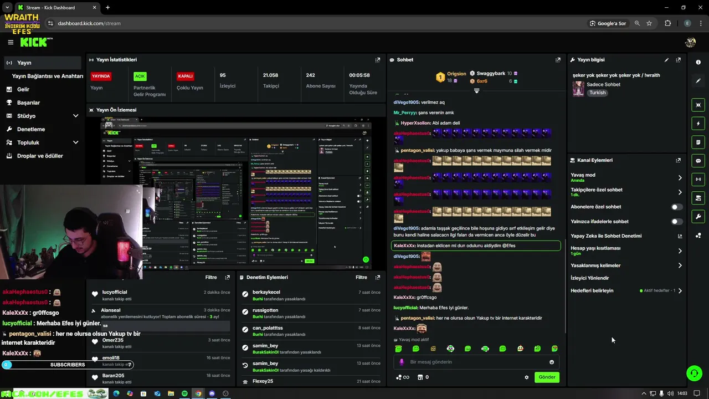Toggle the chat bubble widget icon in the right sidebar
The image size is (709, 399).
(698, 161)
